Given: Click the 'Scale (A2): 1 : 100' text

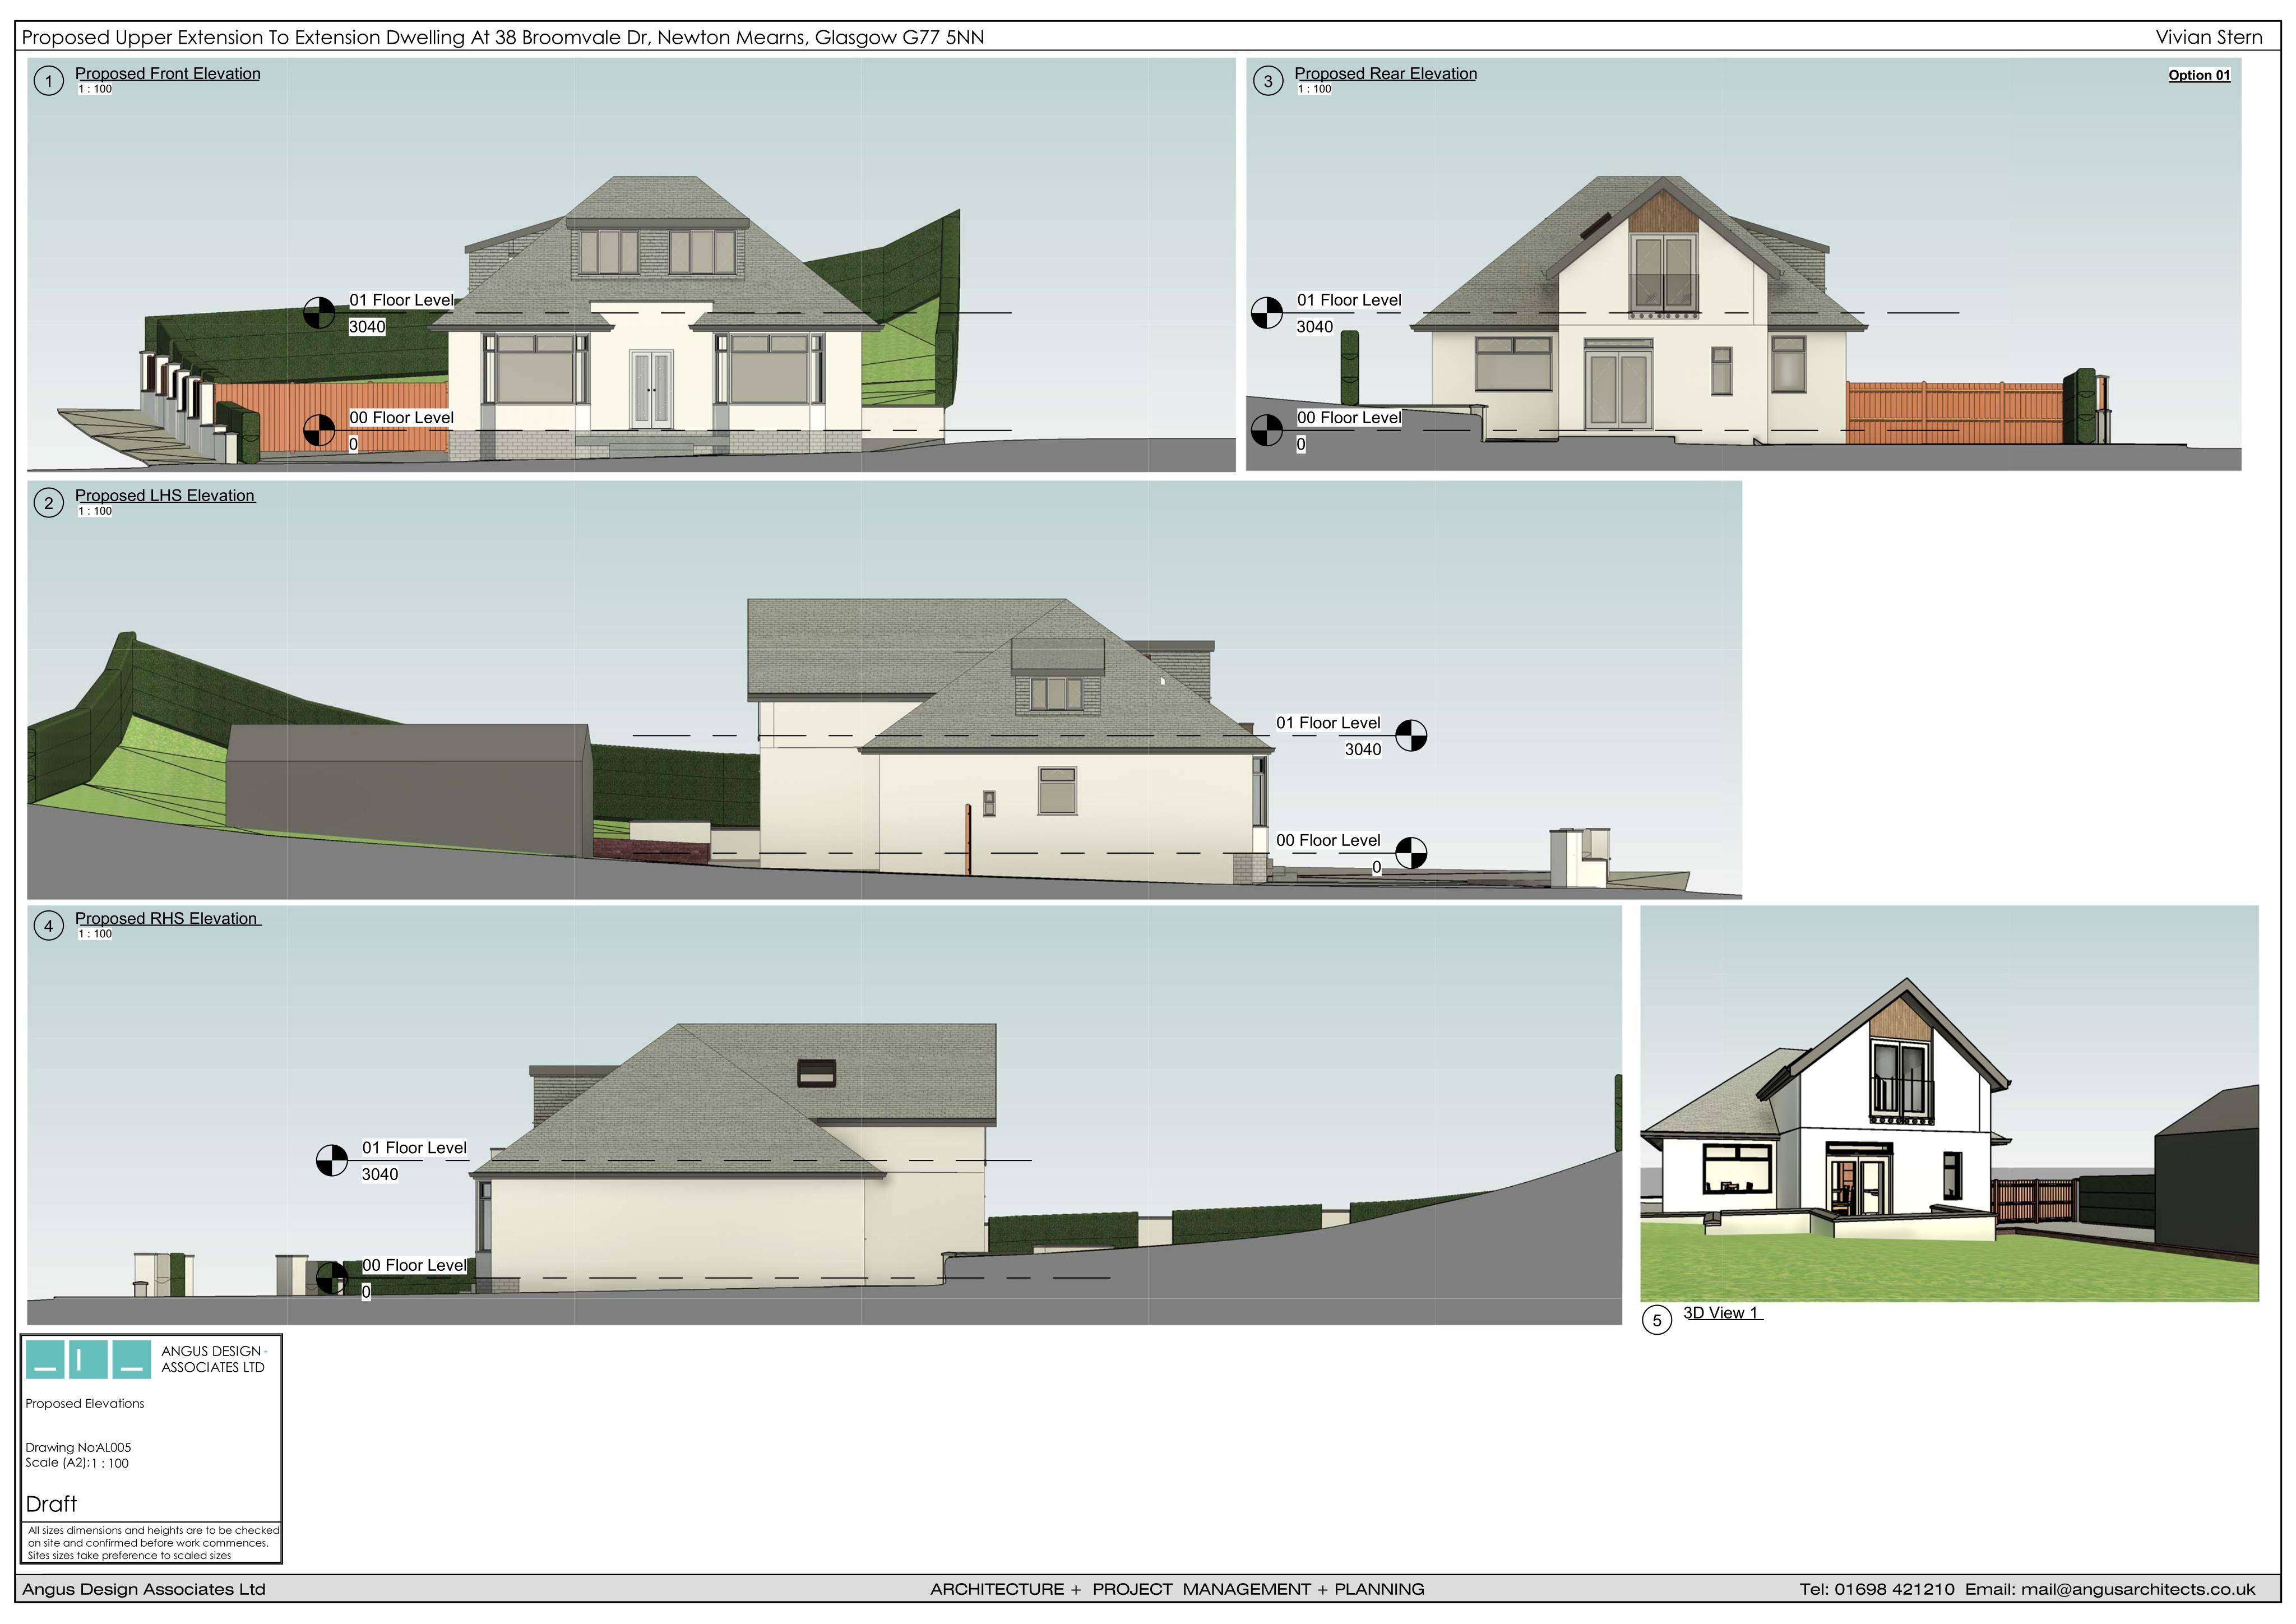Looking at the screenshot, I should point(77,1463).
